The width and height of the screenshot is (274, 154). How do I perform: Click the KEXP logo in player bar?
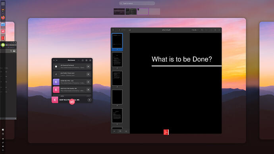(55, 100)
